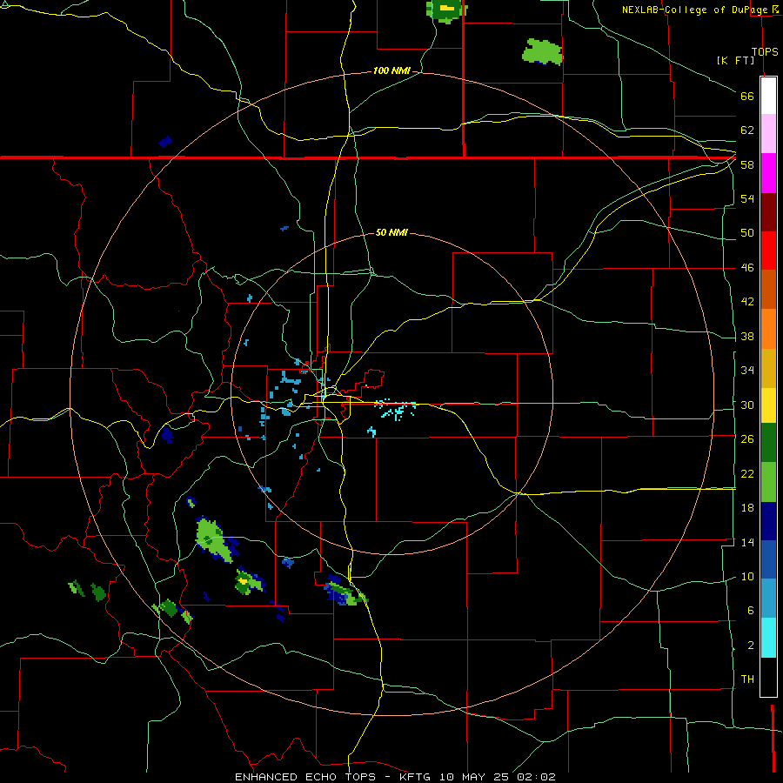Click the southwest echo containing a yellow core

point(249,582)
